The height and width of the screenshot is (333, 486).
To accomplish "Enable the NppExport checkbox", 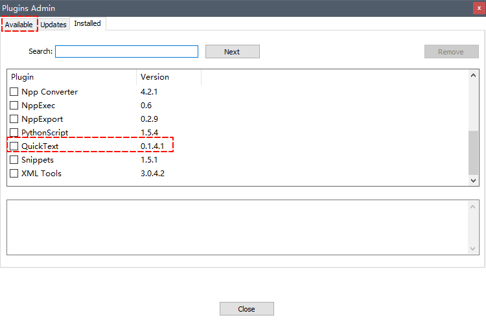I will [x=14, y=119].
